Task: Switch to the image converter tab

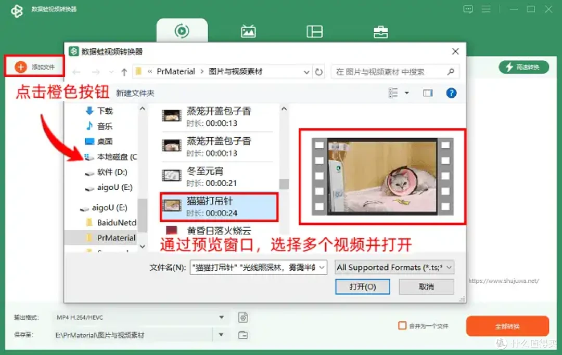Action: 248,32
